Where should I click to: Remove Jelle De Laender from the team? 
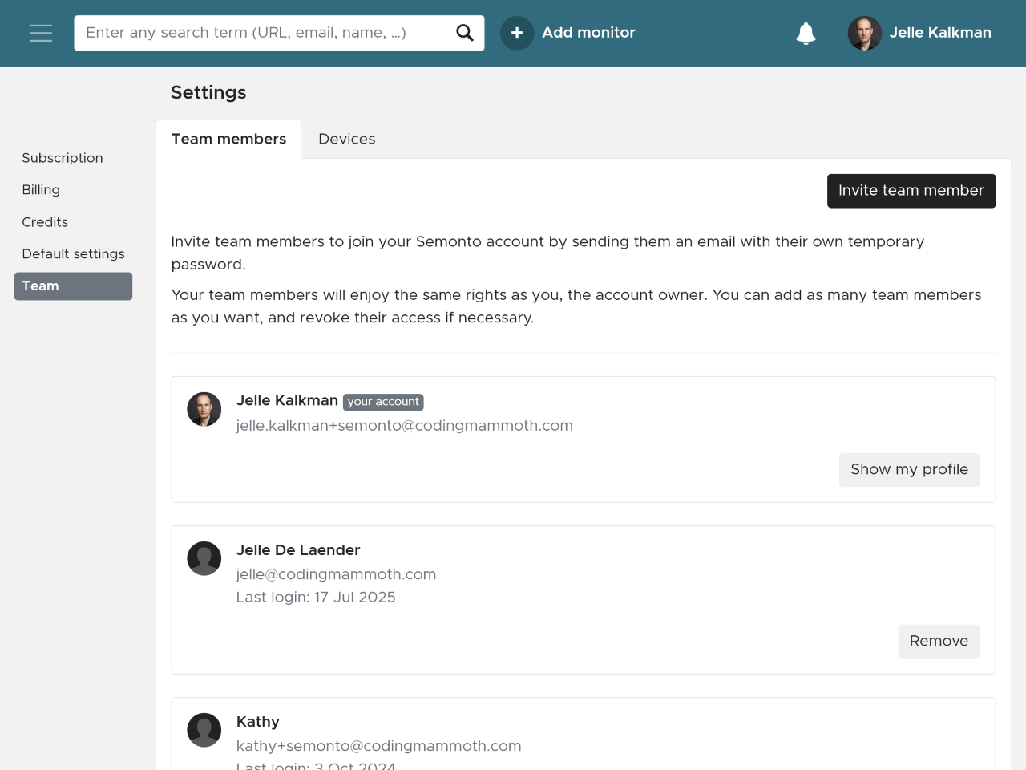pos(939,642)
